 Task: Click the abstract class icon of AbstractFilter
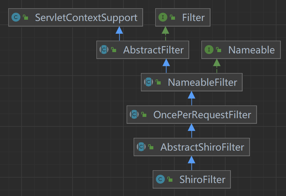pos(104,50)
